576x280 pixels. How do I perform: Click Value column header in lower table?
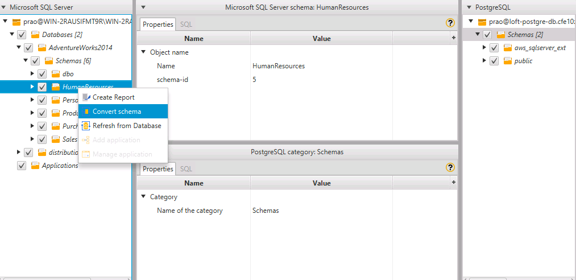(x=321, y=183)
